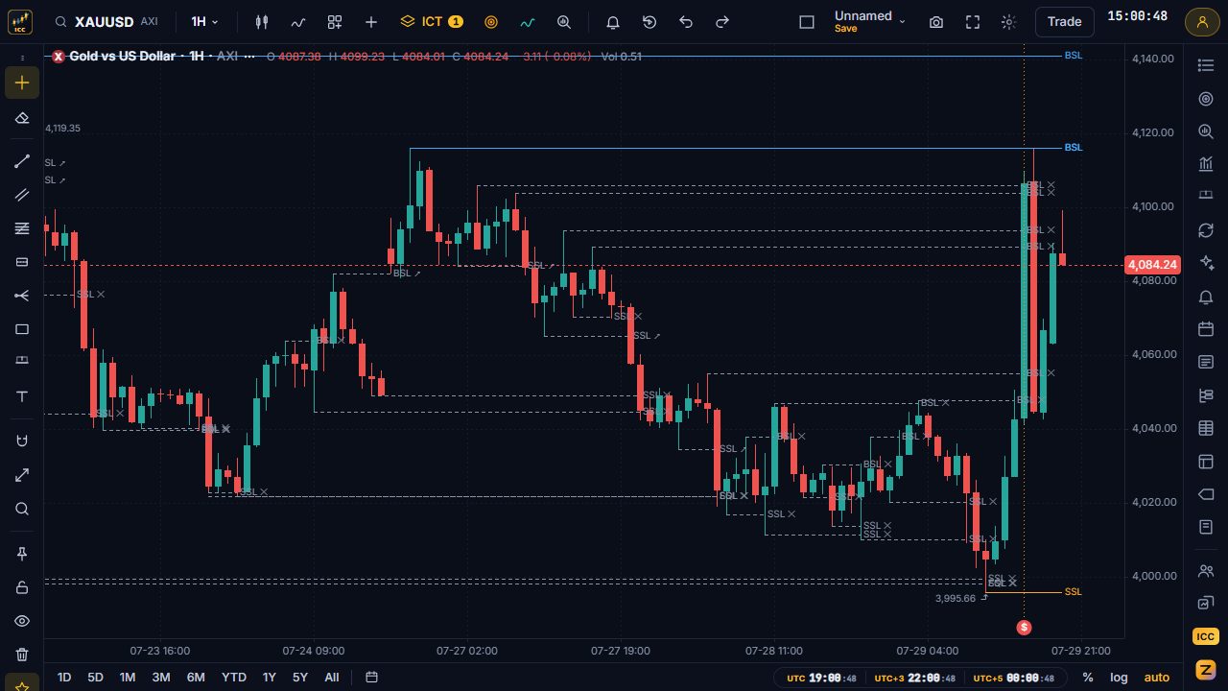Select the Eraser tool
Screen dimensions: 1228x691
(x=22, y=118)
